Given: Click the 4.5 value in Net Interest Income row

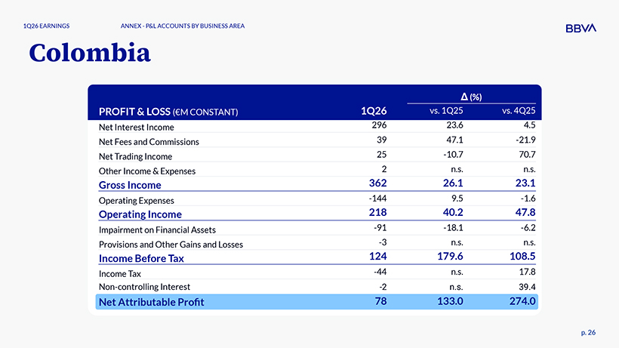Looking at the screenshot, I should [x=529, y=125].
